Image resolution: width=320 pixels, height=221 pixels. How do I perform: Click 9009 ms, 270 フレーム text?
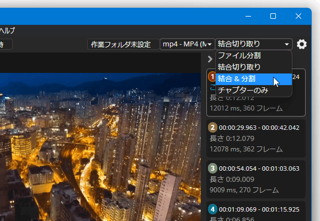pos(244,190)
